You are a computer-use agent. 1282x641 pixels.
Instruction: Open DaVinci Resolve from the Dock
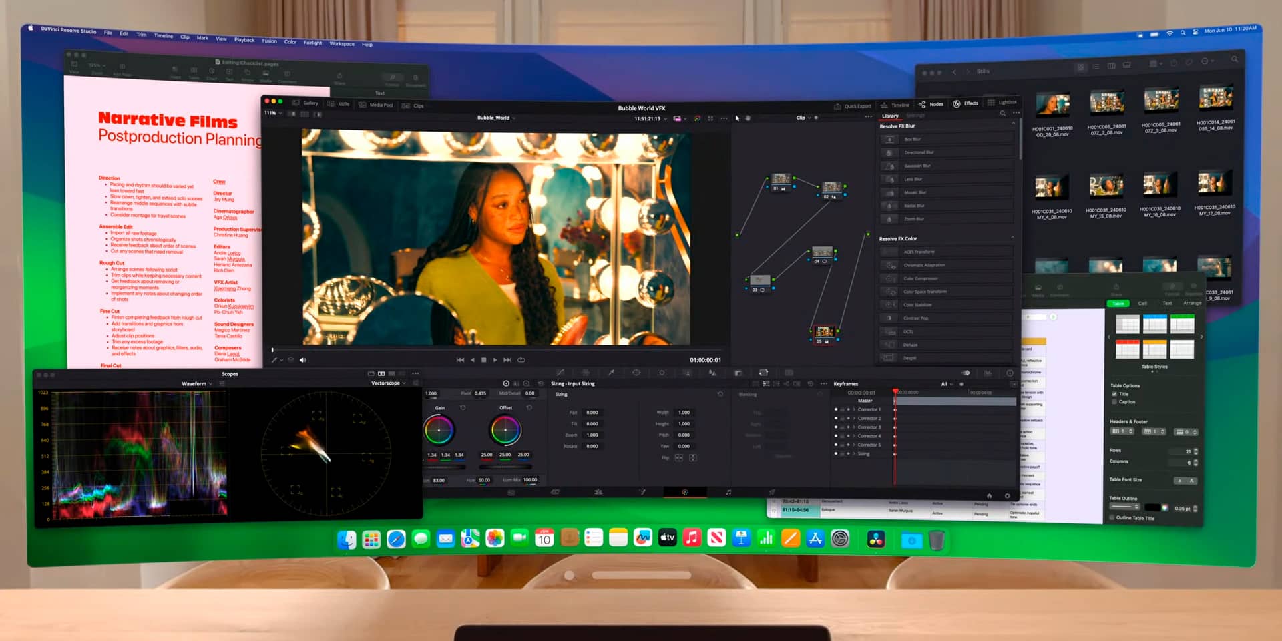tap(875, 539)
